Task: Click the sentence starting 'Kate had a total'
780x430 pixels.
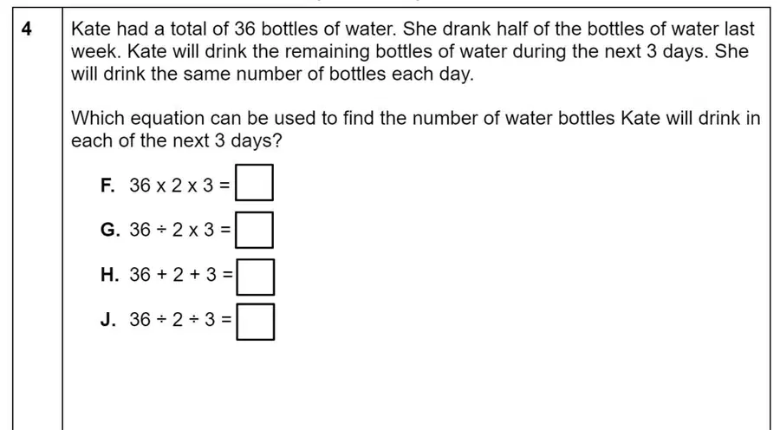Action: coord(234,29)
